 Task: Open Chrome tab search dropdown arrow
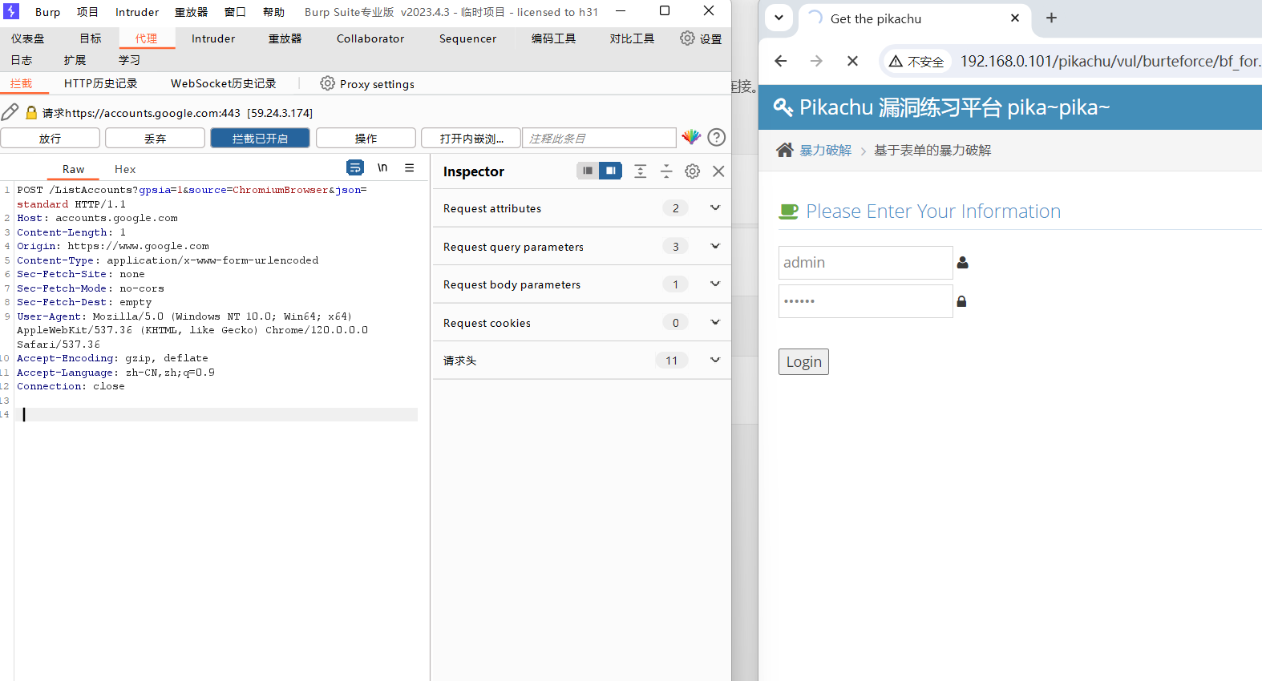pos(779,18)
